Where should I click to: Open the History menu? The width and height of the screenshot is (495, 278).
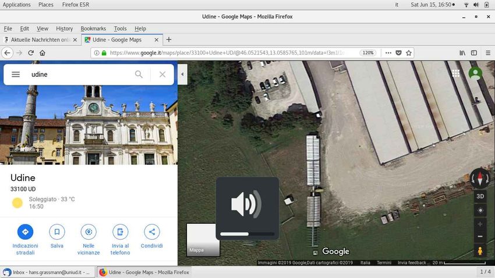coord(65,28)
